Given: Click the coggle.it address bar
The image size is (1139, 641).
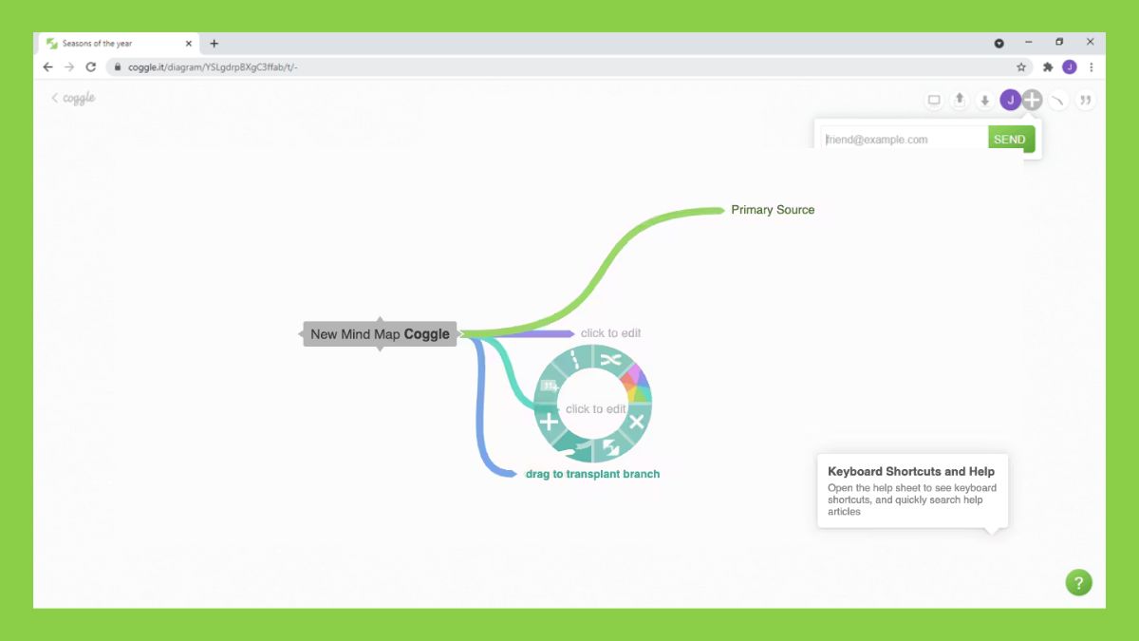Looking at the screenshot, I should click(569, 67).
